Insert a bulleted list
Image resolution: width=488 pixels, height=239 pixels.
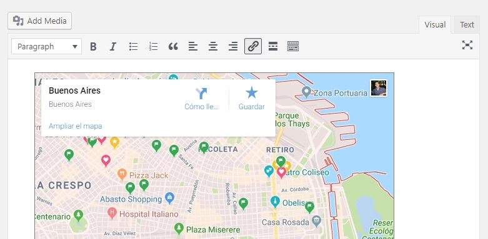133,47
